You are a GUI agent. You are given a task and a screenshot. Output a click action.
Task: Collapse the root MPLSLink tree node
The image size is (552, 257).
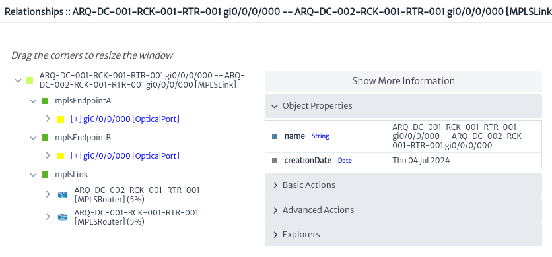point(18,80)
